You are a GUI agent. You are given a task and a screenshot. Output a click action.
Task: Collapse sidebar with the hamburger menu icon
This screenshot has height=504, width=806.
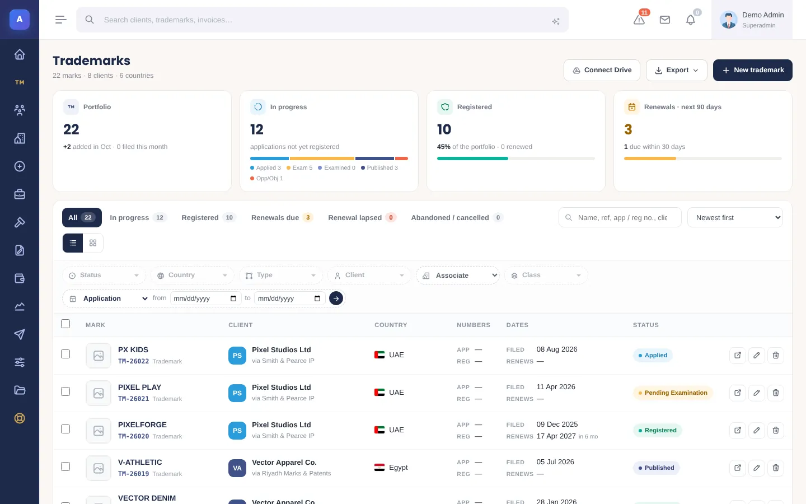61,20
